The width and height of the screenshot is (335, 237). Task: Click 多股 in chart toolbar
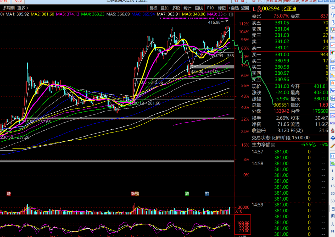coord(176,8)
